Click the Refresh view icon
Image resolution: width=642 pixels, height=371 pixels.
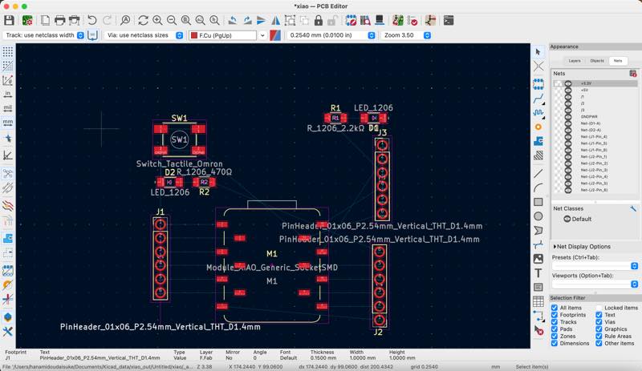tap(143, 21)
